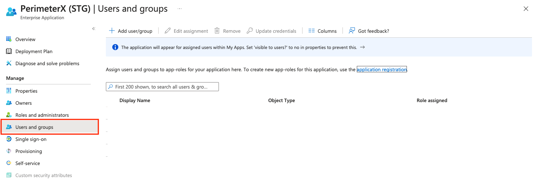Click the Edit assignment pencil icon
Image resolution: width=535 pixels, height=188 pixels.
(x=168, y=31)
